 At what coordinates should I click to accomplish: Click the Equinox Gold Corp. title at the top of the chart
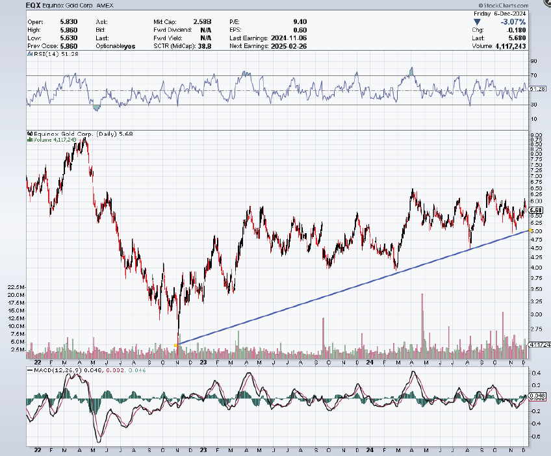68,5
